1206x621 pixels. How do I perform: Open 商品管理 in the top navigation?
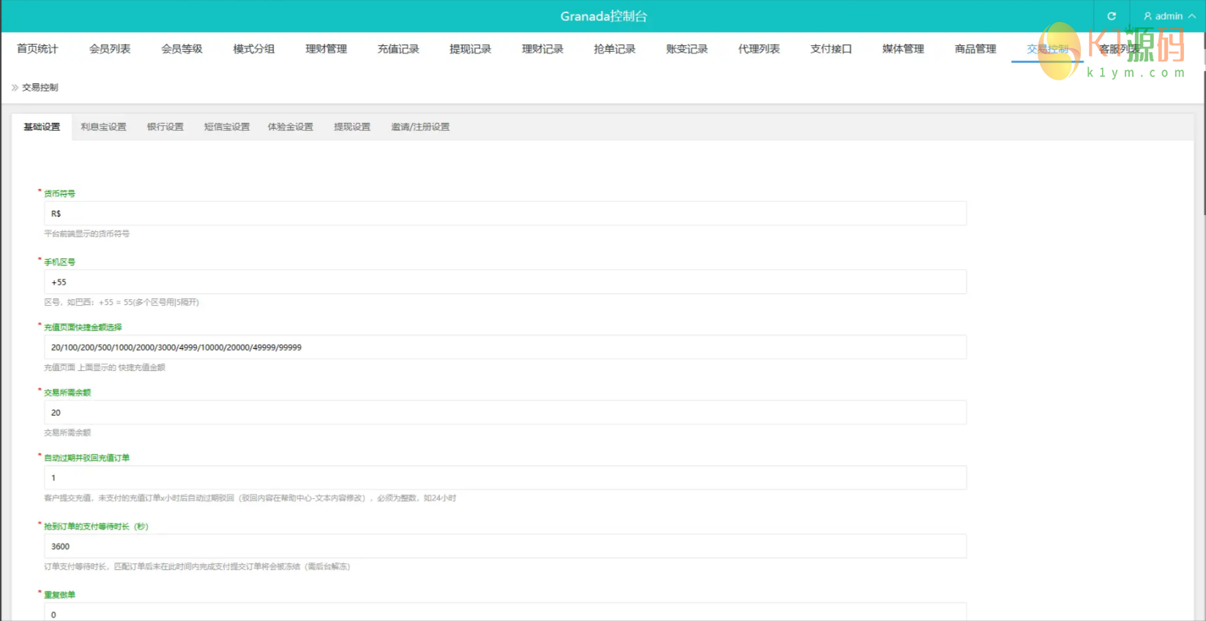point(975,49)
